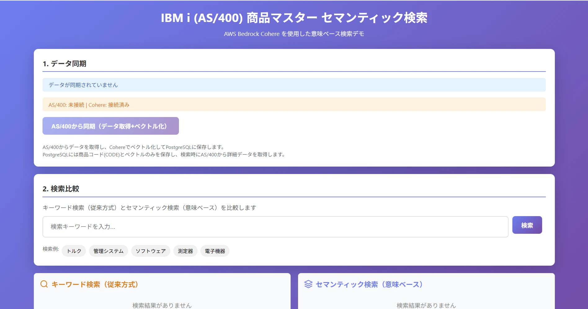Click the AS/400から同期 sync button

pyautogui.click(x=111, y=126)
